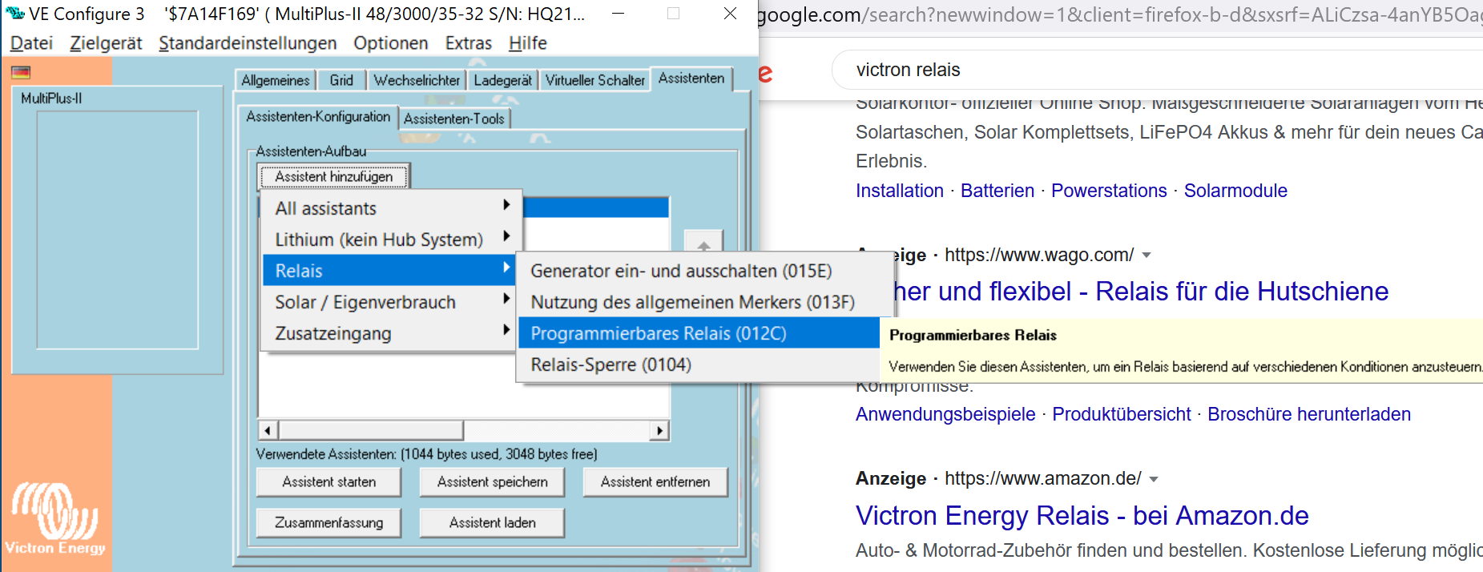Click the Assistent speichern button
Image resolution: width=1483 pixels, height=572 pixels.
[492, 481]
